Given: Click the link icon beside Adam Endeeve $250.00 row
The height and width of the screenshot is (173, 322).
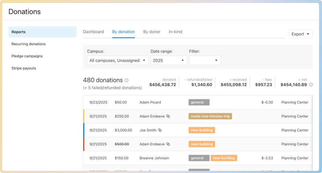Looking at the screenshot, I should (168, 116).
